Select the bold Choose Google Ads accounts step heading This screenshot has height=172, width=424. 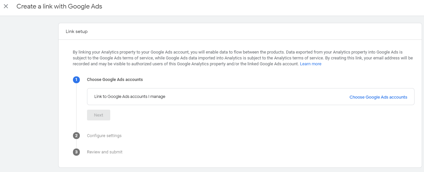[115, 80]
